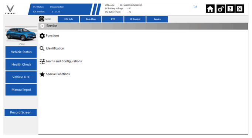Image resolution: width=252 pixels, height=138 pixels.
Task: Click the VinFast logo
Action: point(10,9)
